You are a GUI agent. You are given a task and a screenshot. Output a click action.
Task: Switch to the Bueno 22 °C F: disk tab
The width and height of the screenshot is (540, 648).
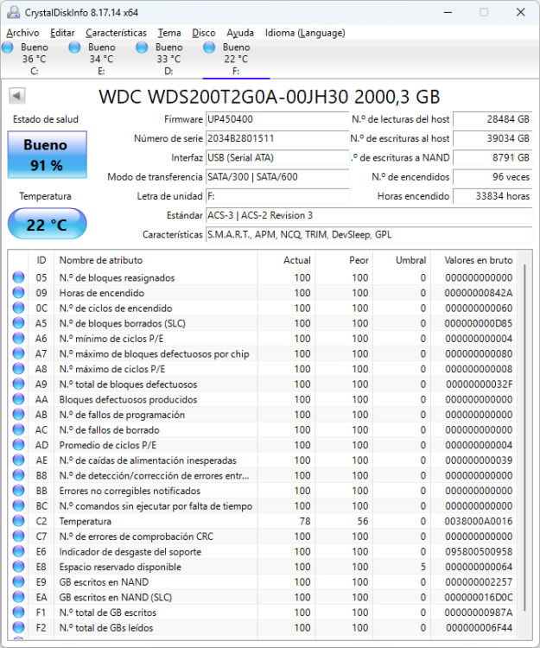pyautogui.click(x=236, y=59)
